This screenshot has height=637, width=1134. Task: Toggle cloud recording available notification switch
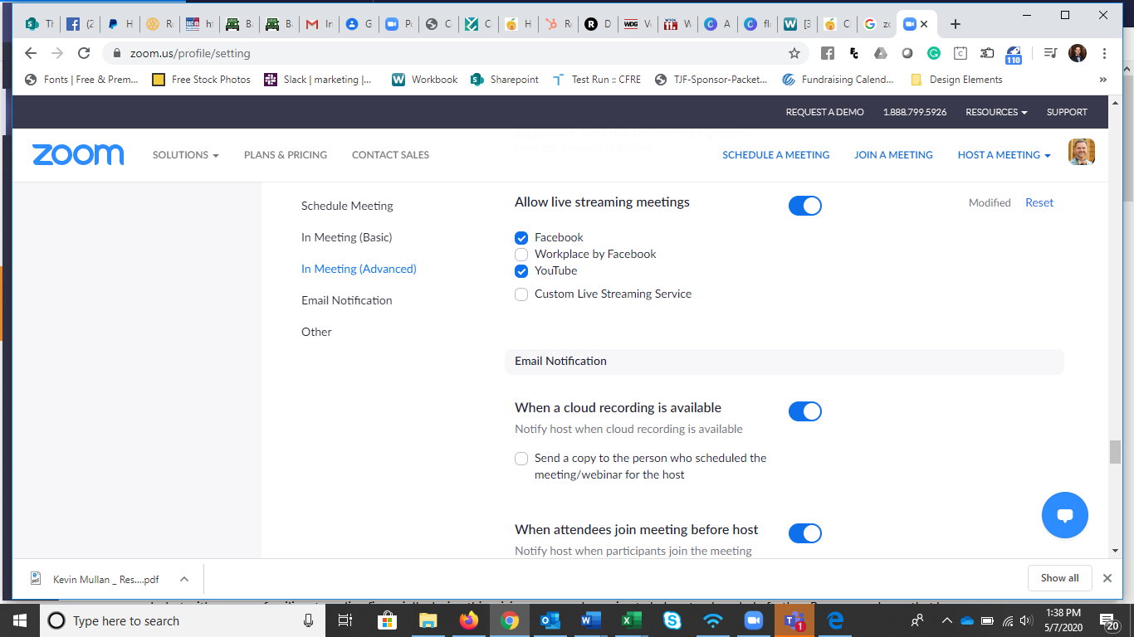tap(804, 411)
